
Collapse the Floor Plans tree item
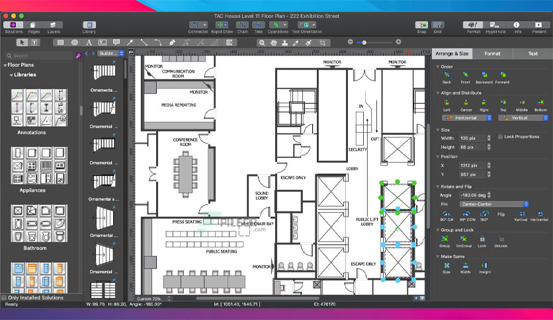coord(5,65)
